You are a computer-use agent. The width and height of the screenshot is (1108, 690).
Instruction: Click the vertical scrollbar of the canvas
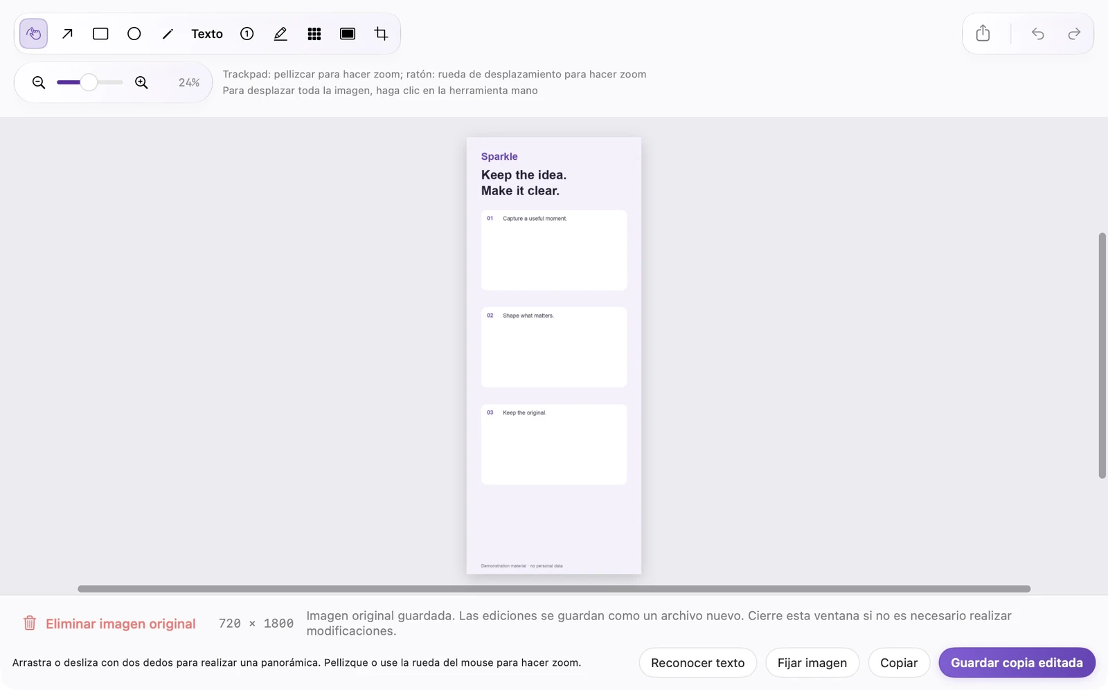[x=1102, y=356]
